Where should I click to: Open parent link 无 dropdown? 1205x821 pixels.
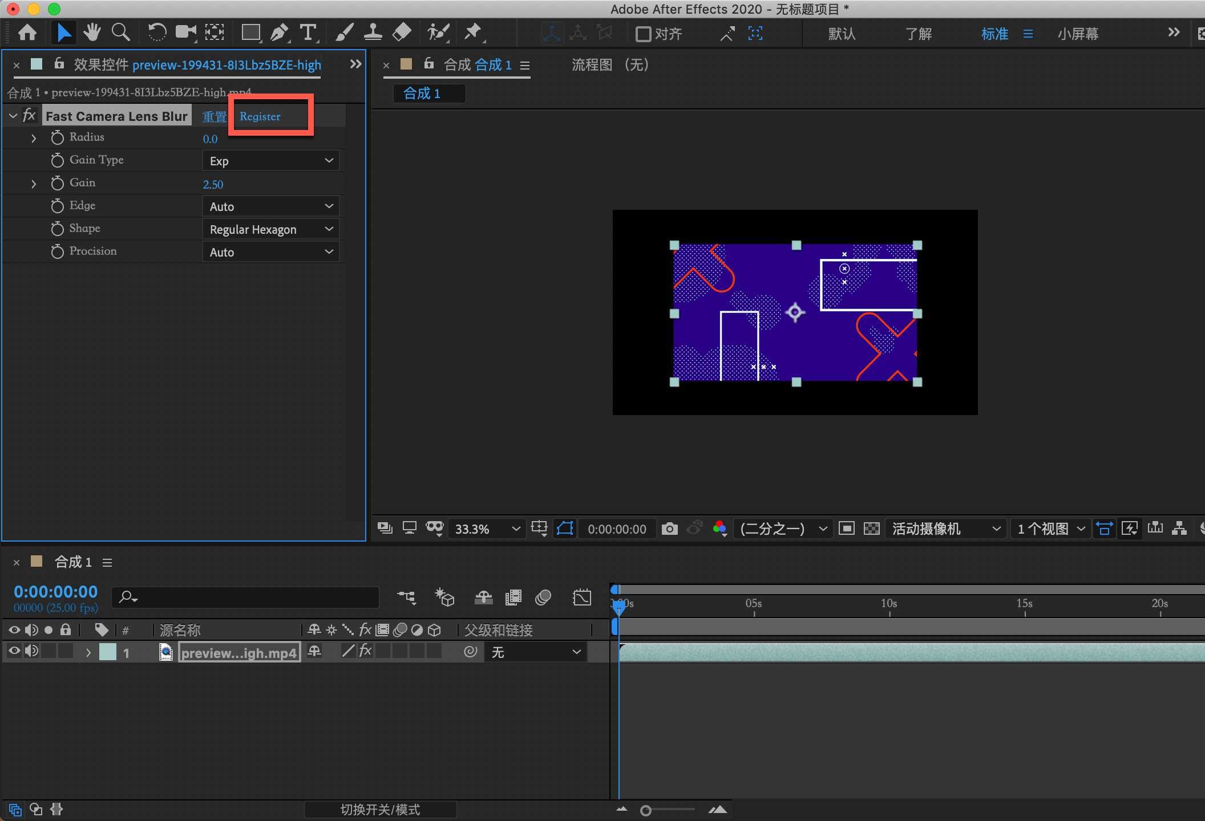536,652
